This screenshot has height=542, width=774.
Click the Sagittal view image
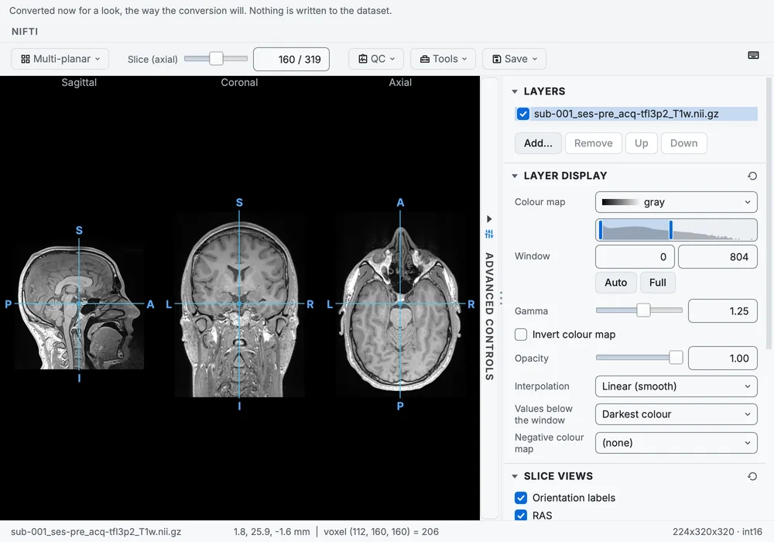click(79, 306)
